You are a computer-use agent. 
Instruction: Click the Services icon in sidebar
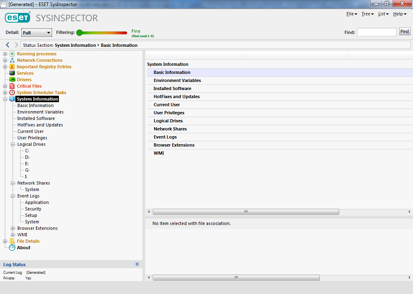(x=12, y=73)
